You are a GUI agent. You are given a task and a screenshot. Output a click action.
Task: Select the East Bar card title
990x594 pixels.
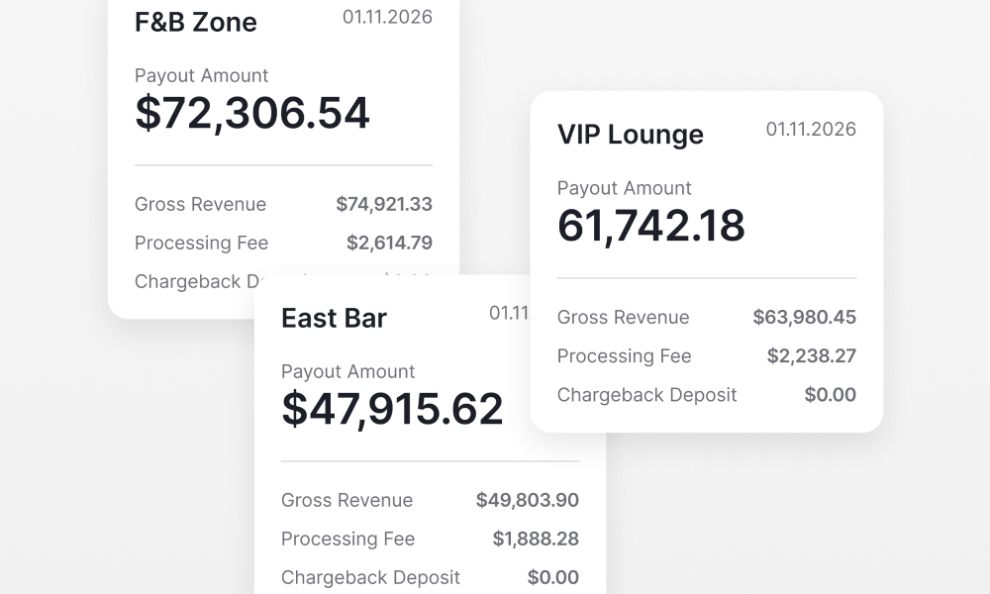coord(334,318)
